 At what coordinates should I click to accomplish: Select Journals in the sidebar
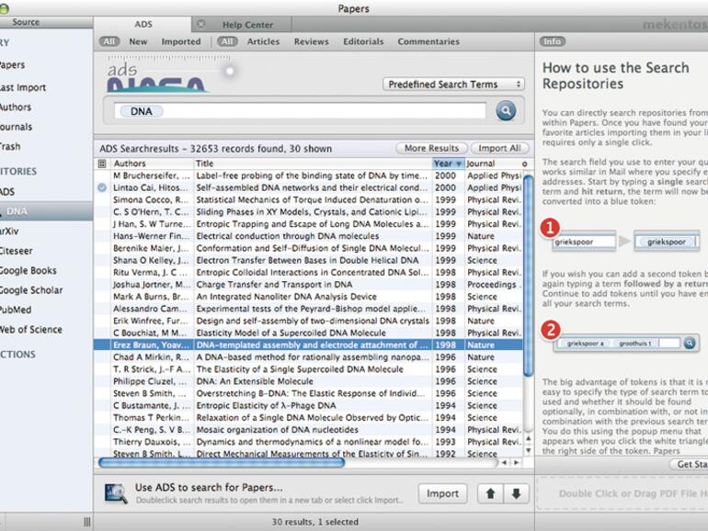click(17, 127)
